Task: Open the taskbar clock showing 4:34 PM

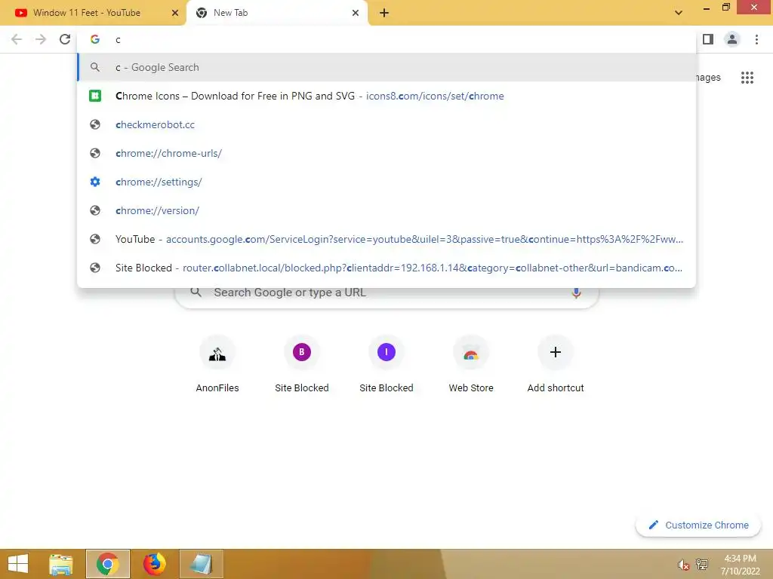Action: coord(740,565)
